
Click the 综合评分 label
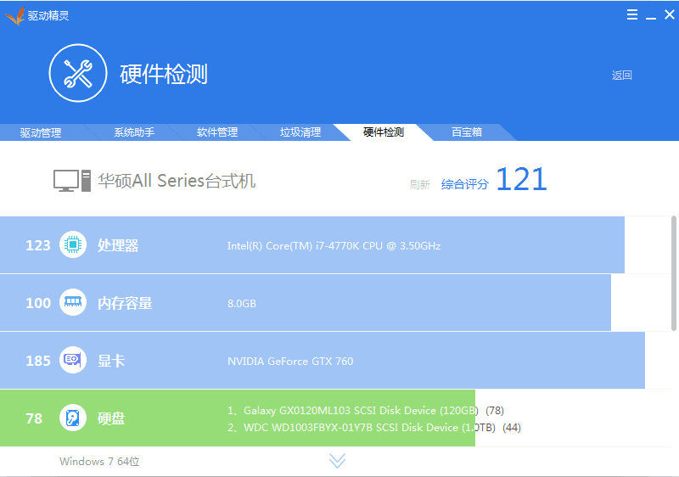464,184
